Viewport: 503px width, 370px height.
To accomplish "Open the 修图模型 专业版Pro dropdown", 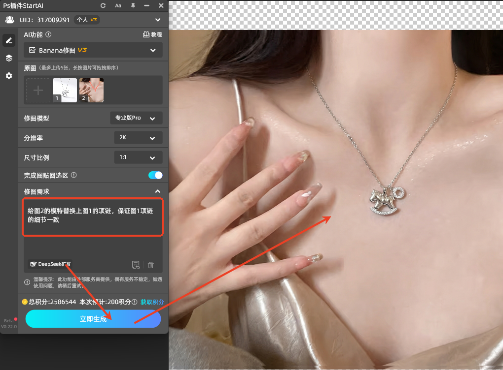I will click(136, 118).
